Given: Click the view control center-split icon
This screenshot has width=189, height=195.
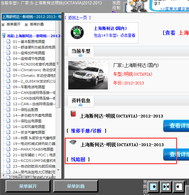Looking at the screenshot, I should tap(166, 187).
